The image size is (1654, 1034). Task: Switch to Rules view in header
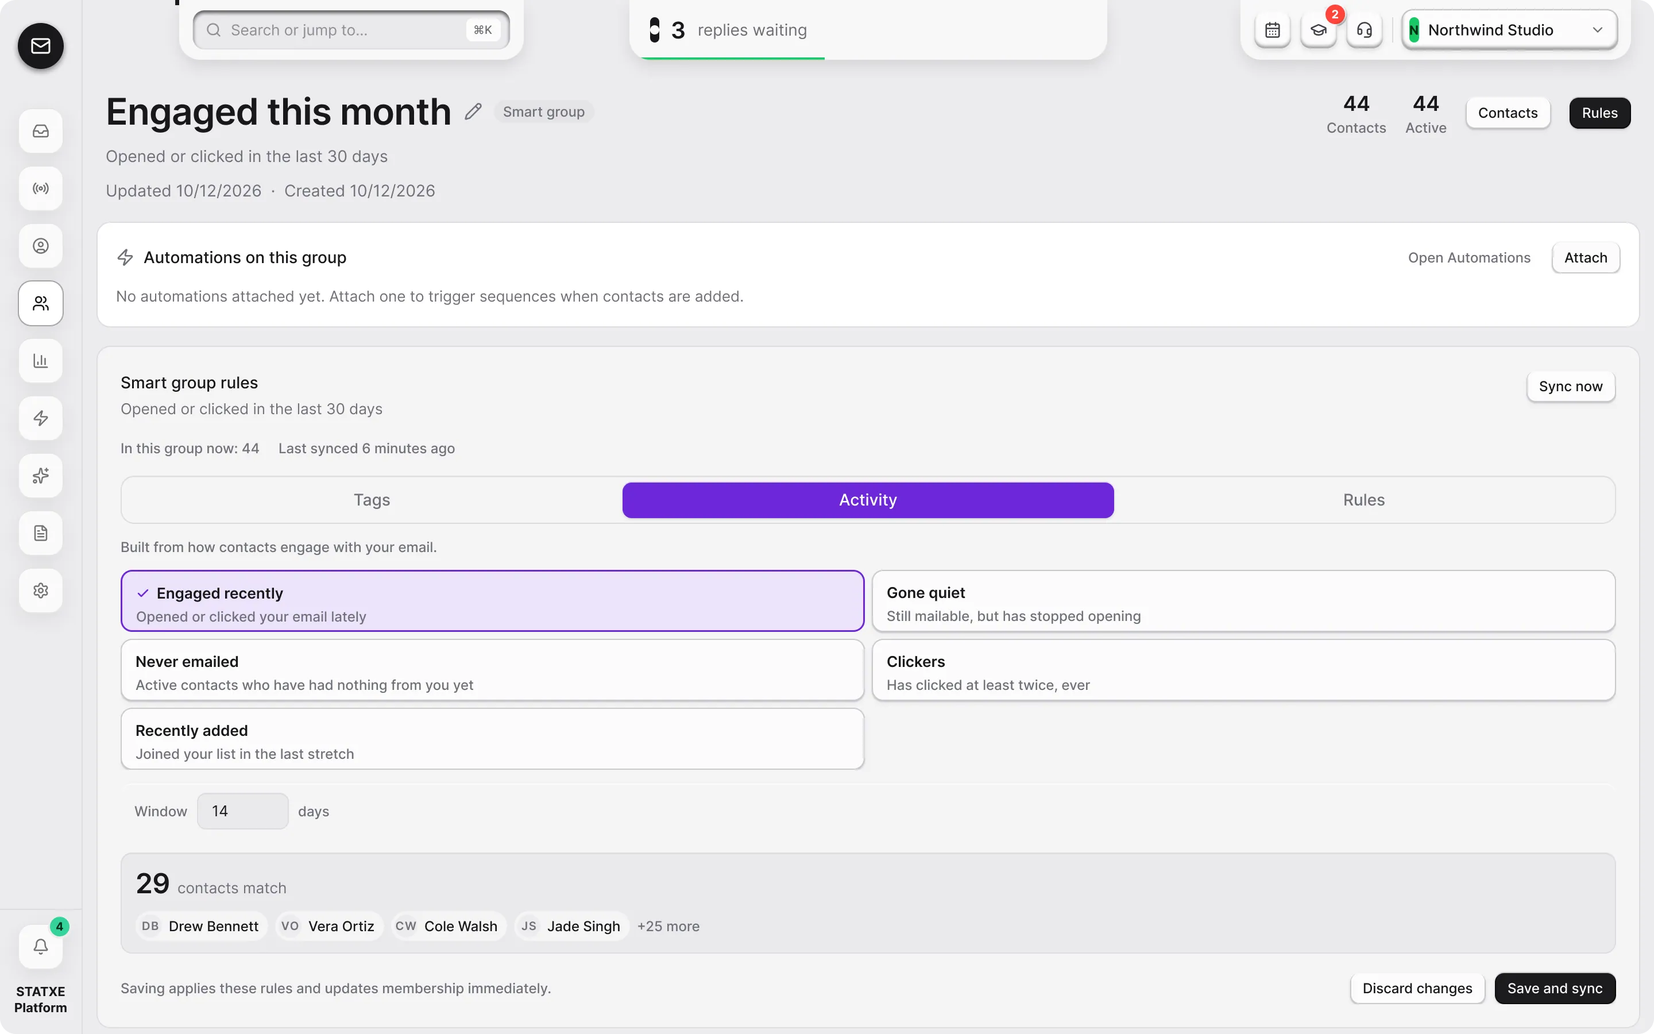pos(1599,113)
